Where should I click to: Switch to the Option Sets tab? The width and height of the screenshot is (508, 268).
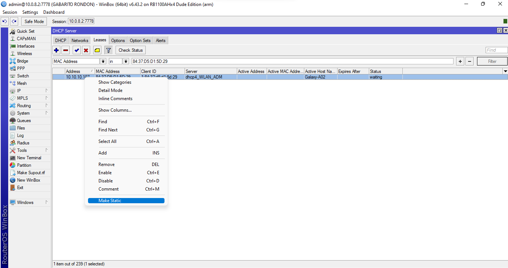click(140, 41)
